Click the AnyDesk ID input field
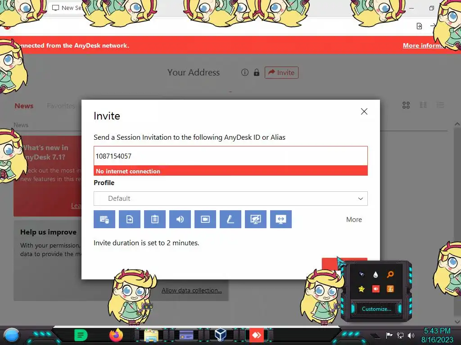The image size is (461, 345). coord(230,156)
